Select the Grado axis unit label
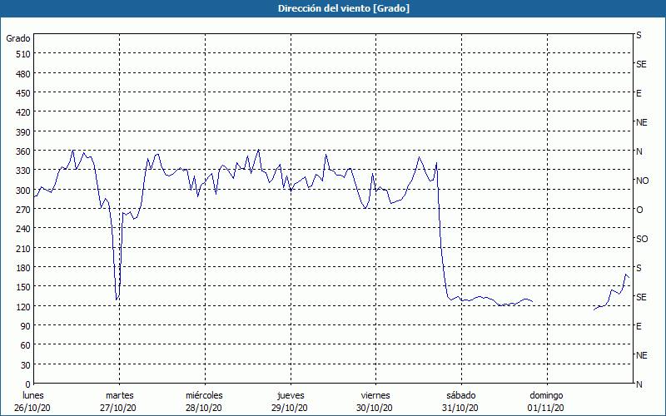 click(x=18, y=38)
